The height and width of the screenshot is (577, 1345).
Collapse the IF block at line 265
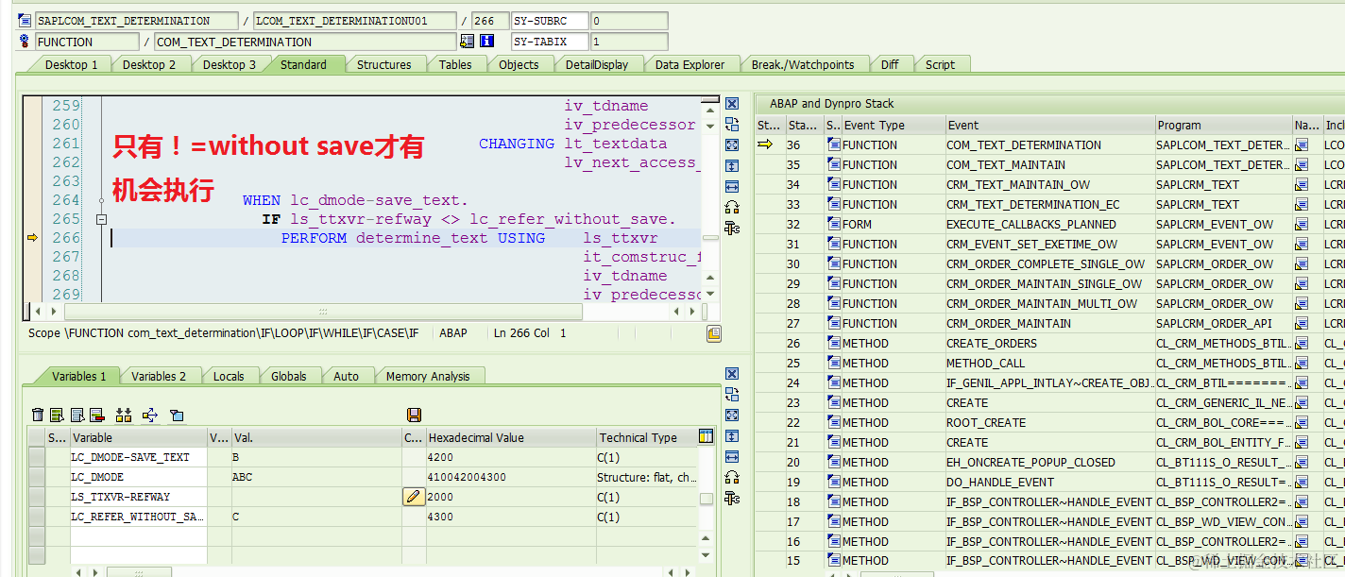(x=102, y=219)
